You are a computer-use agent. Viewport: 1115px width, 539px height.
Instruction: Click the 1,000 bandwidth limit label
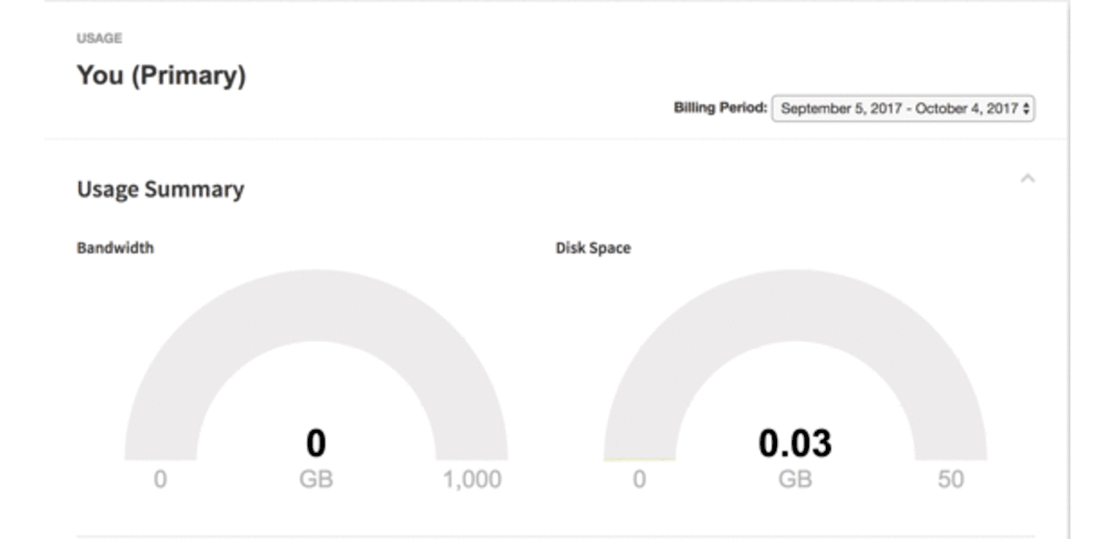tap(474, 478)
